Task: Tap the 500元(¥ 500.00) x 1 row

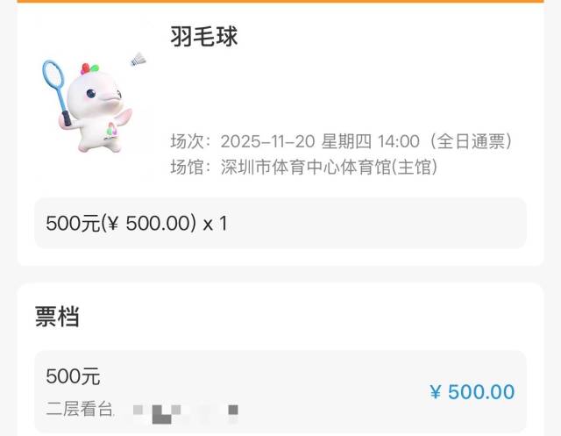Action: 280,223
